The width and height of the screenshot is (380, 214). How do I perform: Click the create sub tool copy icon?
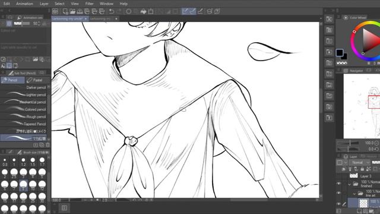tap(42, 145)
